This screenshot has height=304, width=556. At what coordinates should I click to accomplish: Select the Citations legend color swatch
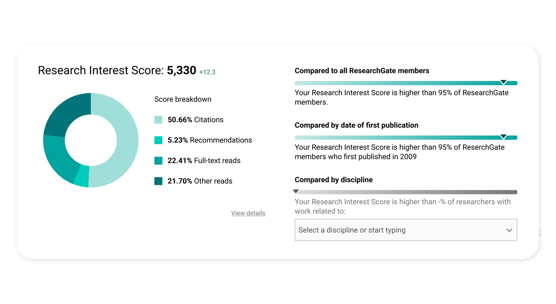tap(159, 120)
